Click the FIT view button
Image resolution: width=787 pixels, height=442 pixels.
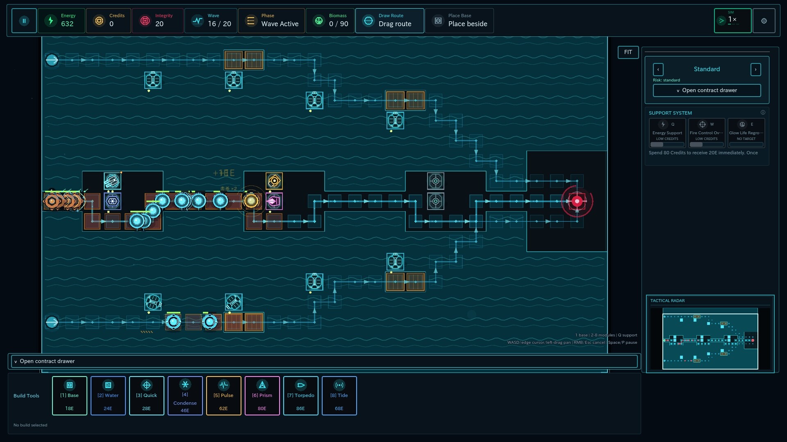628,52
